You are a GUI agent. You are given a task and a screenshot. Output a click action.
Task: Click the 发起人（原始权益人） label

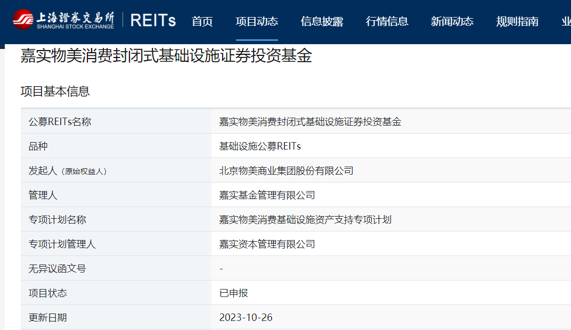click(x=68, y=171)
